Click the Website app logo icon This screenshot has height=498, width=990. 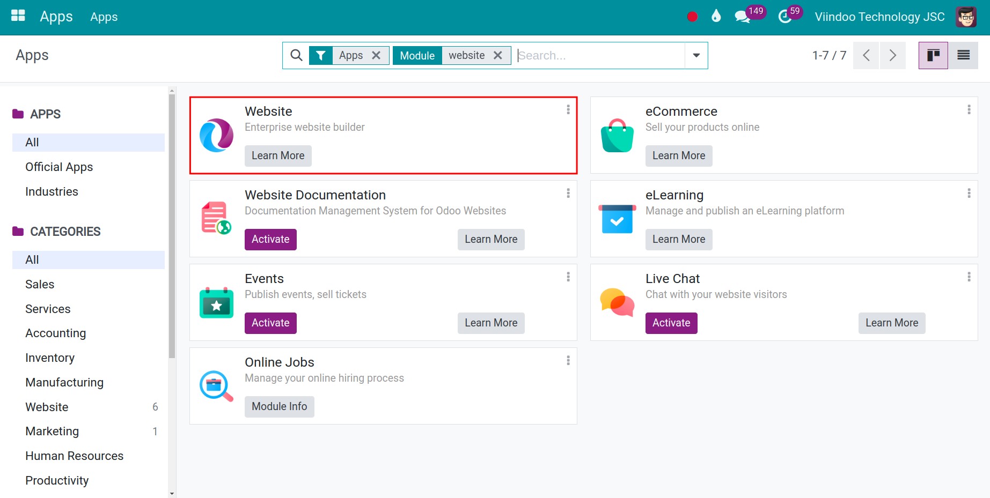click(x=217, y=135)
